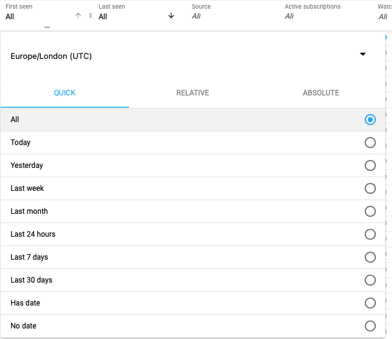The image size is (392, 339).
Task: Select the All radio button
Action: (370, 120)
